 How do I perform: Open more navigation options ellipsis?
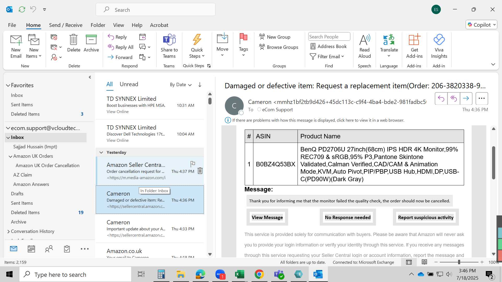(x=85, y=249)
